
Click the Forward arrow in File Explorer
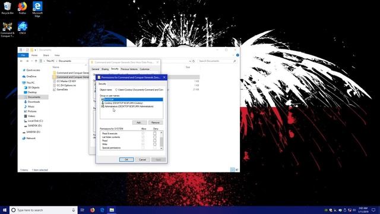27,61
